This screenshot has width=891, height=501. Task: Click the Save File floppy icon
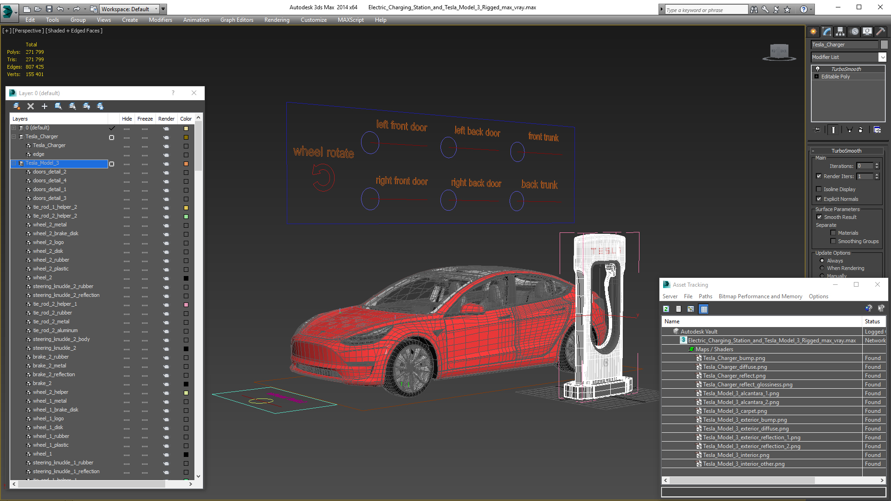[x=49, y=9]
